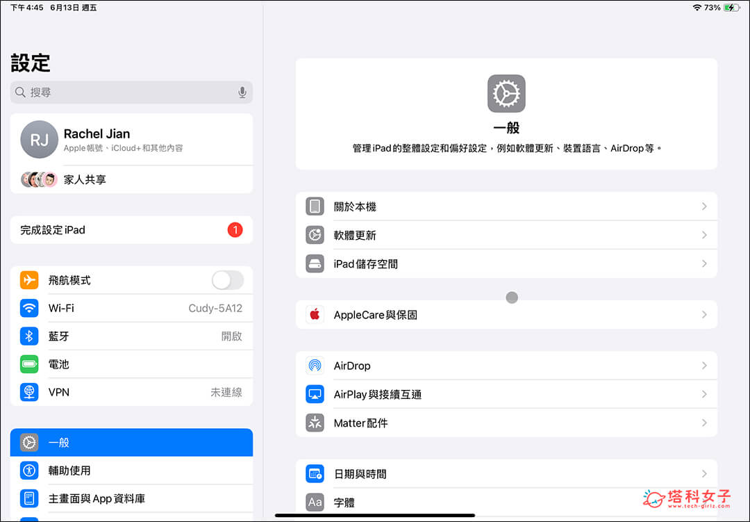750x522 pixels.
Task: Tap the AirDrop label text
Action: click(352, 366)
